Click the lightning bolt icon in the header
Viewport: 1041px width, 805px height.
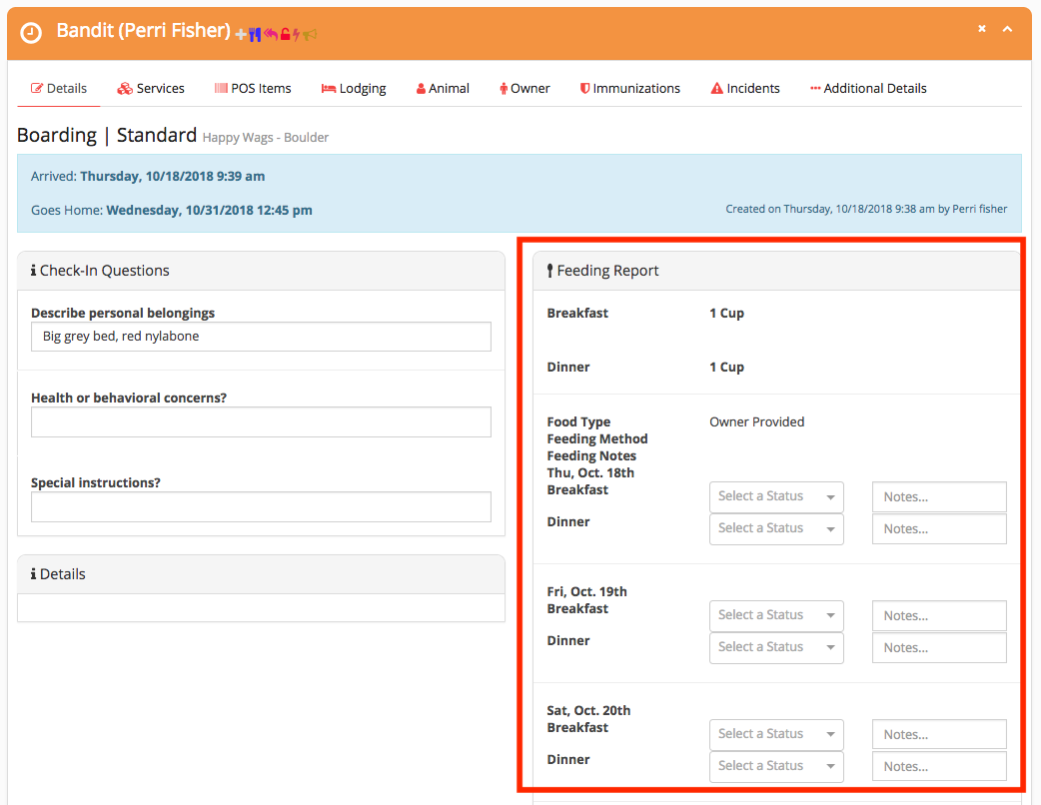tap(297, 34)
